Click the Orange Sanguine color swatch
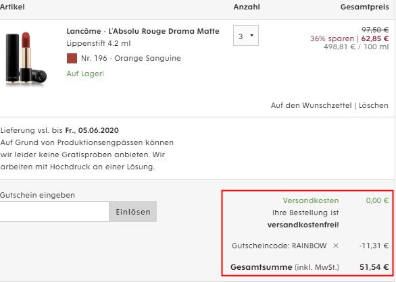 pos(72,58)
